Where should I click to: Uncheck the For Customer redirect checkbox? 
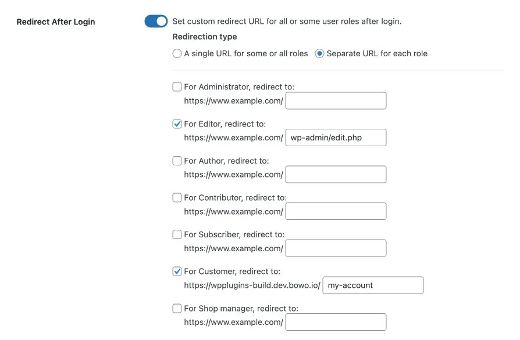tap(177, 271)
